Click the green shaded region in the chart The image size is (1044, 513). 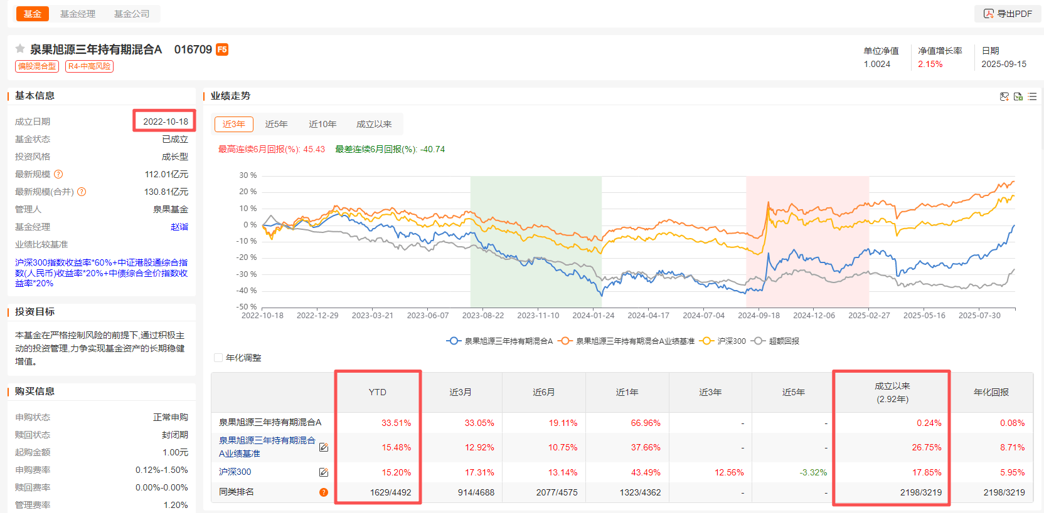[x=536, y=242]
